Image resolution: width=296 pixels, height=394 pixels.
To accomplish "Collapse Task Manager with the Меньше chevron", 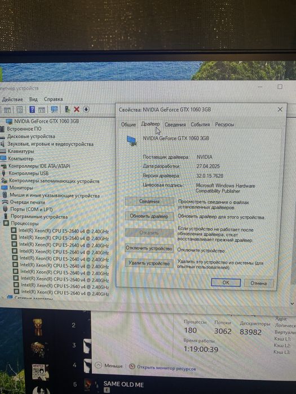I will coord(99,365).
